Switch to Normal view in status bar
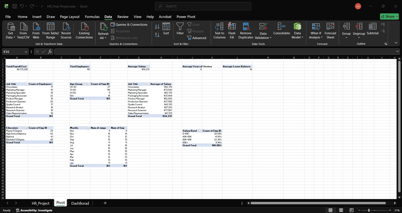 click(x=331, y=210)
